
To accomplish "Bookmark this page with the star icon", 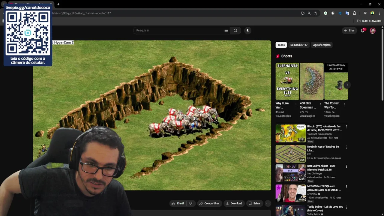I will tap(316, 13).
